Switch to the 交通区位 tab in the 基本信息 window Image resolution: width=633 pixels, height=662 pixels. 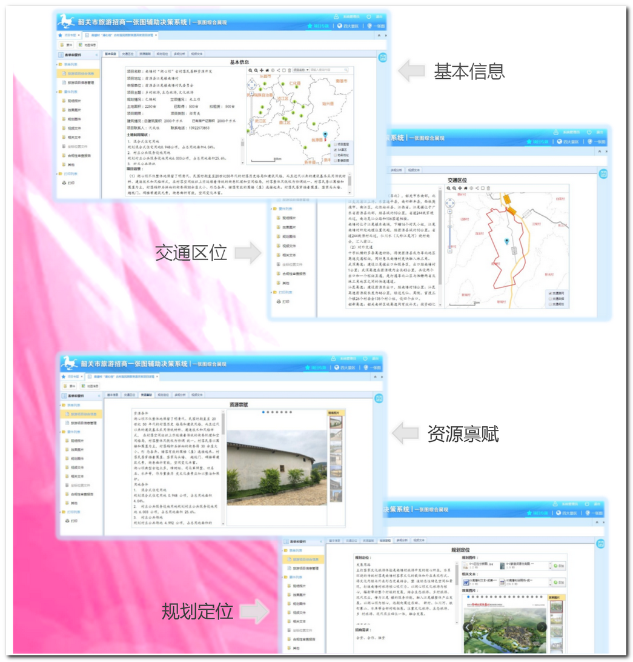128,54
